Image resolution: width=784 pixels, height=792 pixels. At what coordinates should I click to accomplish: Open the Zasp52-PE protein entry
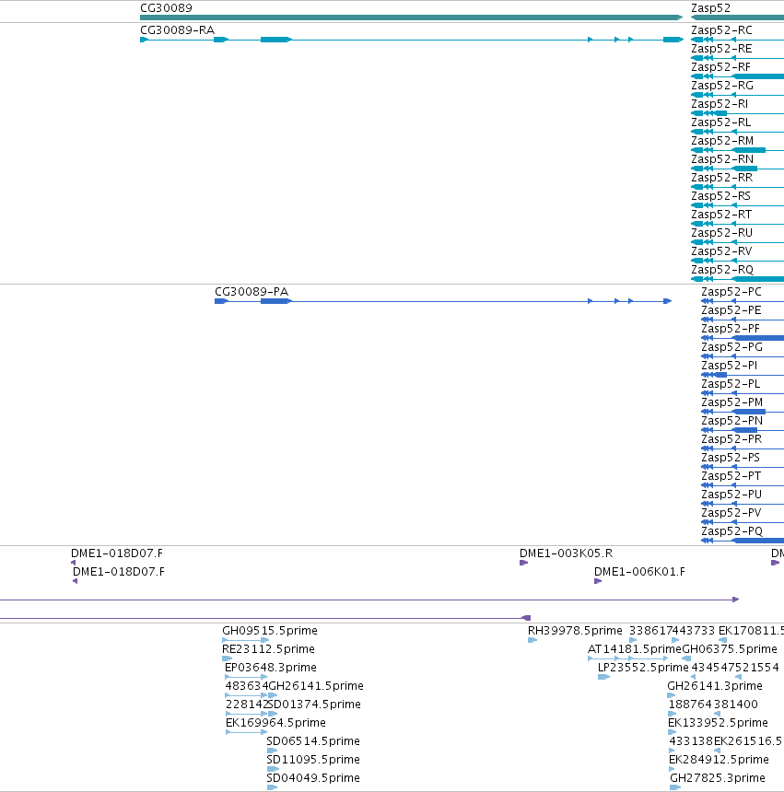(731, 310)
